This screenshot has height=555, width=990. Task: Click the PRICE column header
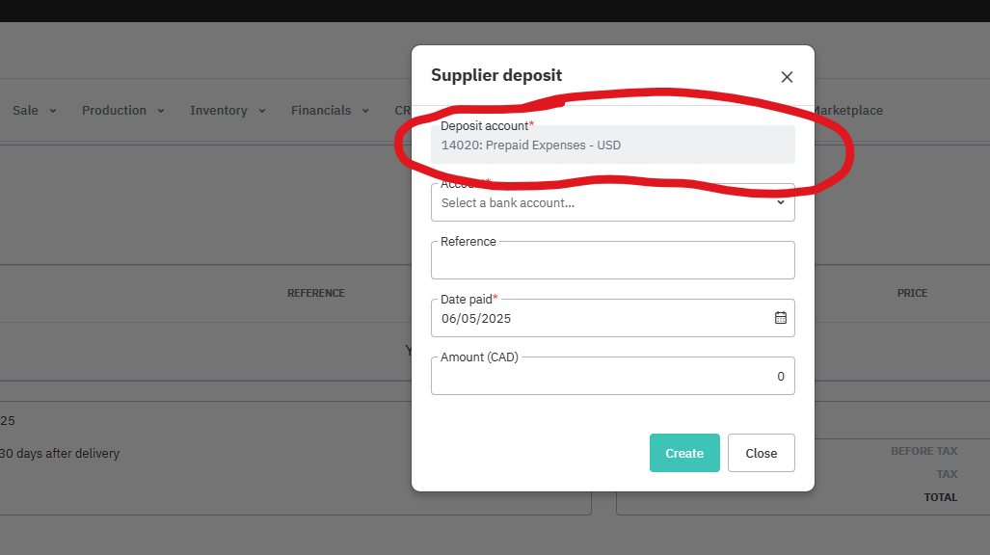click(912, 293)
